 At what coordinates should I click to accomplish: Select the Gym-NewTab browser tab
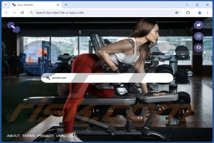[x=36, y=5]
